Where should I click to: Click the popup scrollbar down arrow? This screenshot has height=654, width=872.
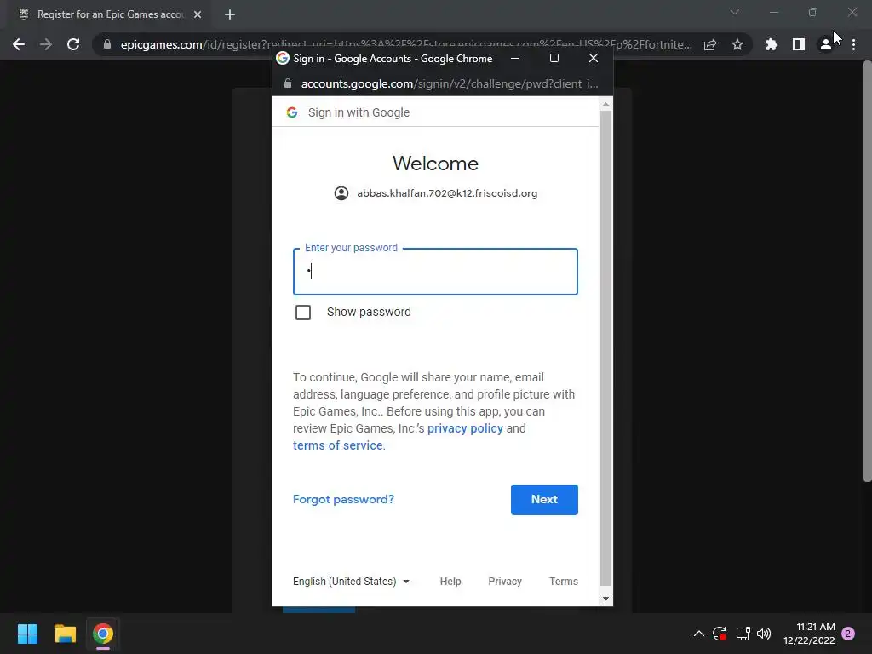[606, 599]
